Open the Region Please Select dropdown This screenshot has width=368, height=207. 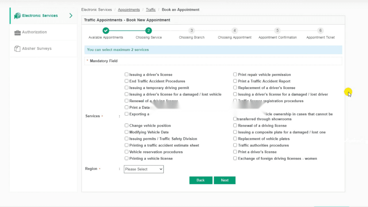click(144, 169)
